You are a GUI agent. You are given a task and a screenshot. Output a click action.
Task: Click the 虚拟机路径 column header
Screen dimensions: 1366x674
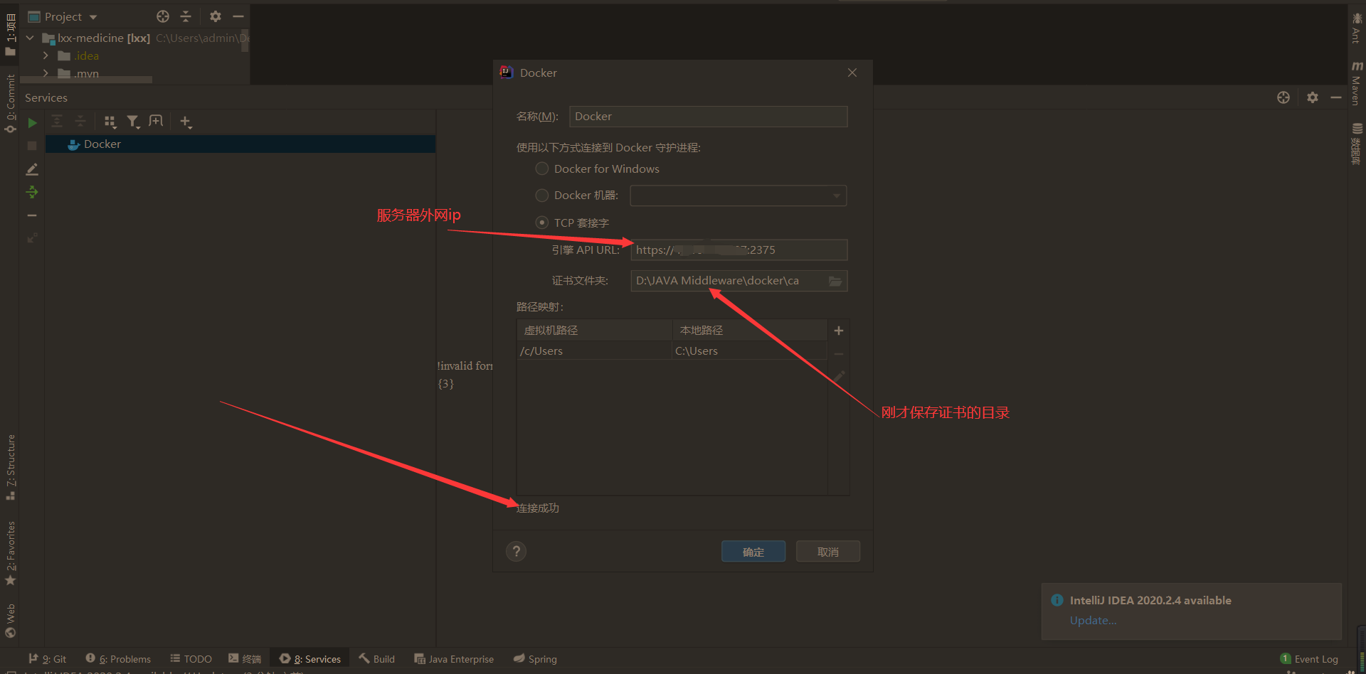(x=595, y=331)
